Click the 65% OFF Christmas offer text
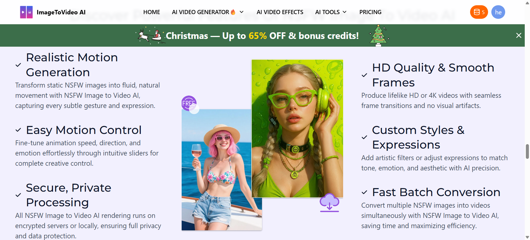Image resolution: width=530 pixels, height=240 pixels. 258,35
